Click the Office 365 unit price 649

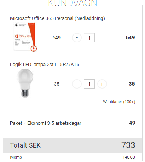tap(56, 38)
